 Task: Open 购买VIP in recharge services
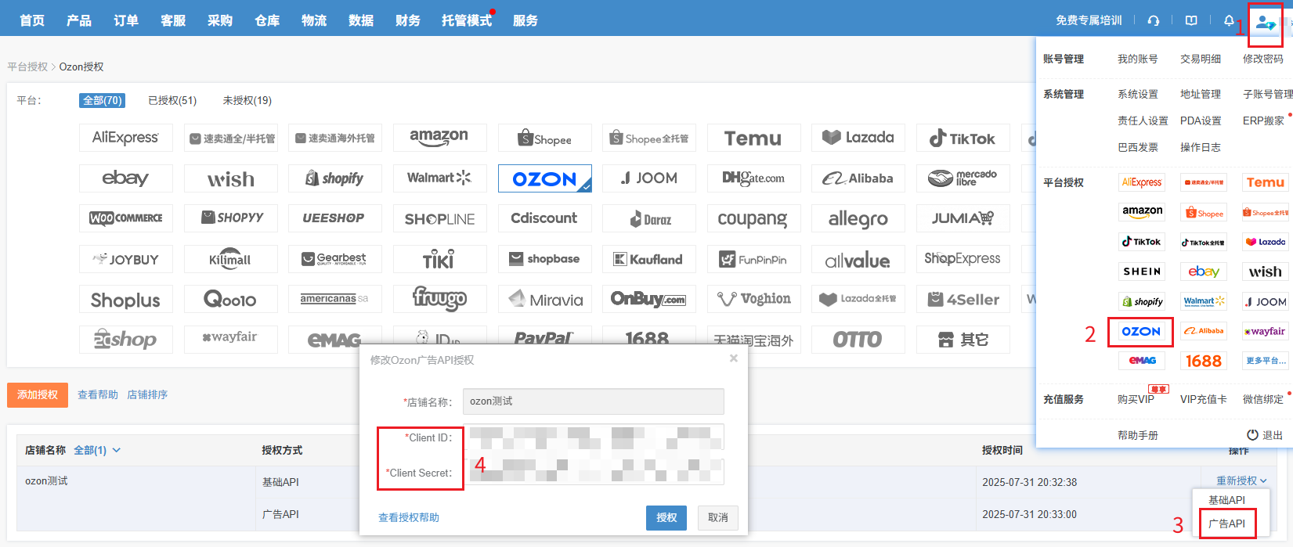coord(1136,400)
